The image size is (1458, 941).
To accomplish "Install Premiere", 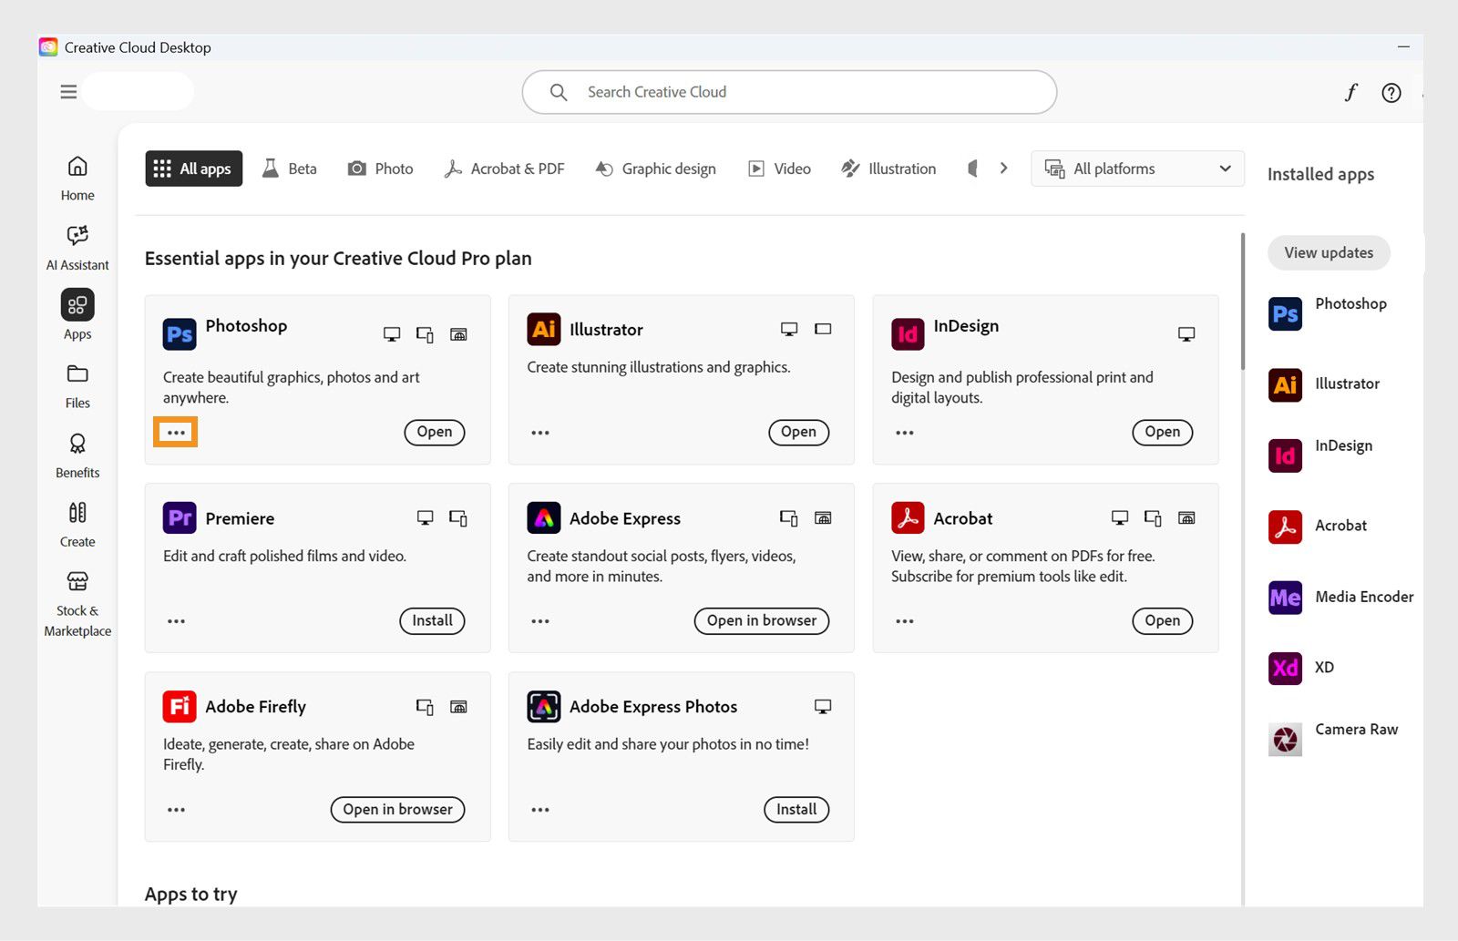I will tap(432, 620).
